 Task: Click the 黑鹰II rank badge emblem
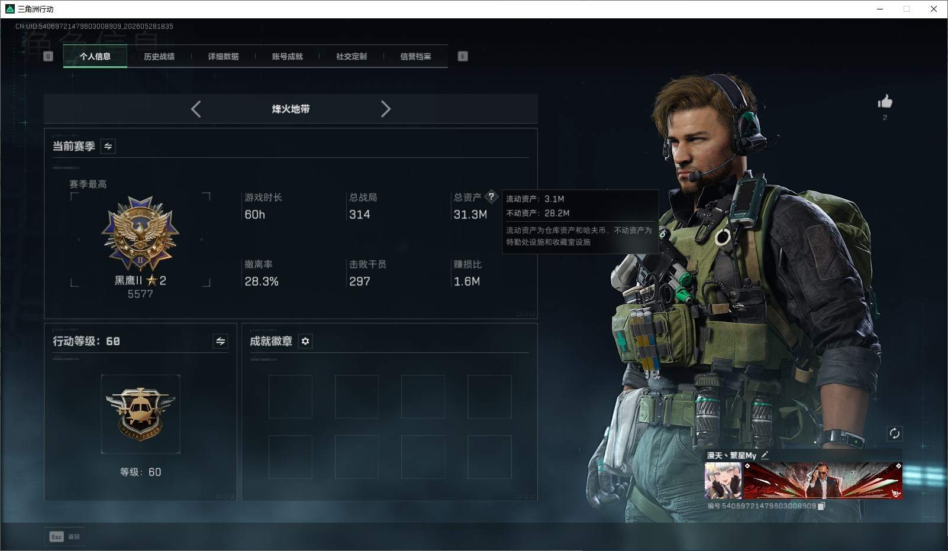coord(140,234)
